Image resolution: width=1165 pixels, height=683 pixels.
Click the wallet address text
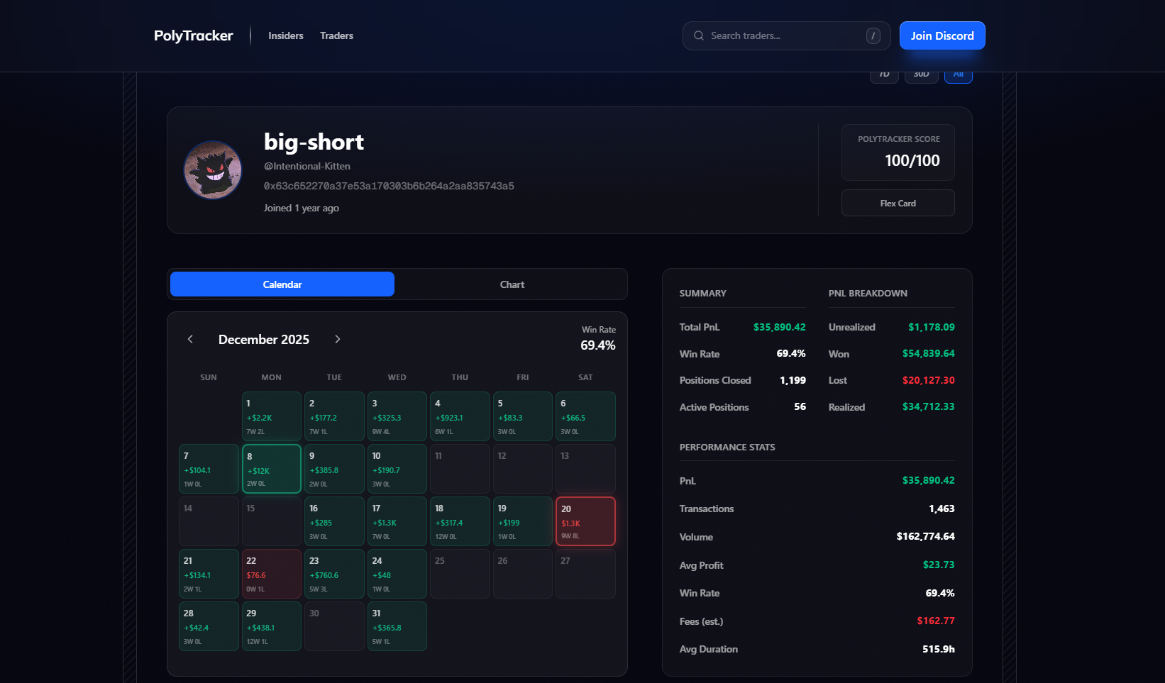pos(389,186)
